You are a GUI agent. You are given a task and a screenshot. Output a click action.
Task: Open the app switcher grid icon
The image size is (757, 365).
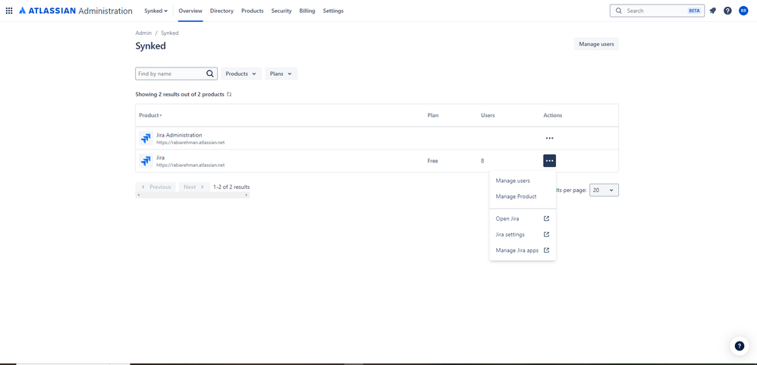pyautogui.click(x=8, y=11)
